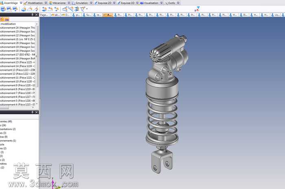
Task: Switch to the 're...' document tab
Action: pos(97,15)
